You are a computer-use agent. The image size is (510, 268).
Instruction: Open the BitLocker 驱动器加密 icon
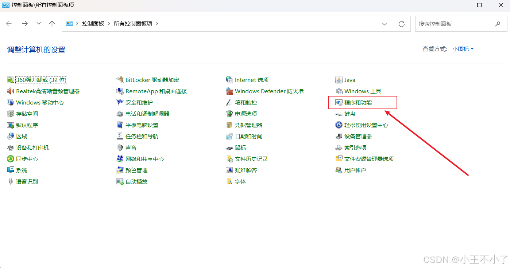click(120, 80)
